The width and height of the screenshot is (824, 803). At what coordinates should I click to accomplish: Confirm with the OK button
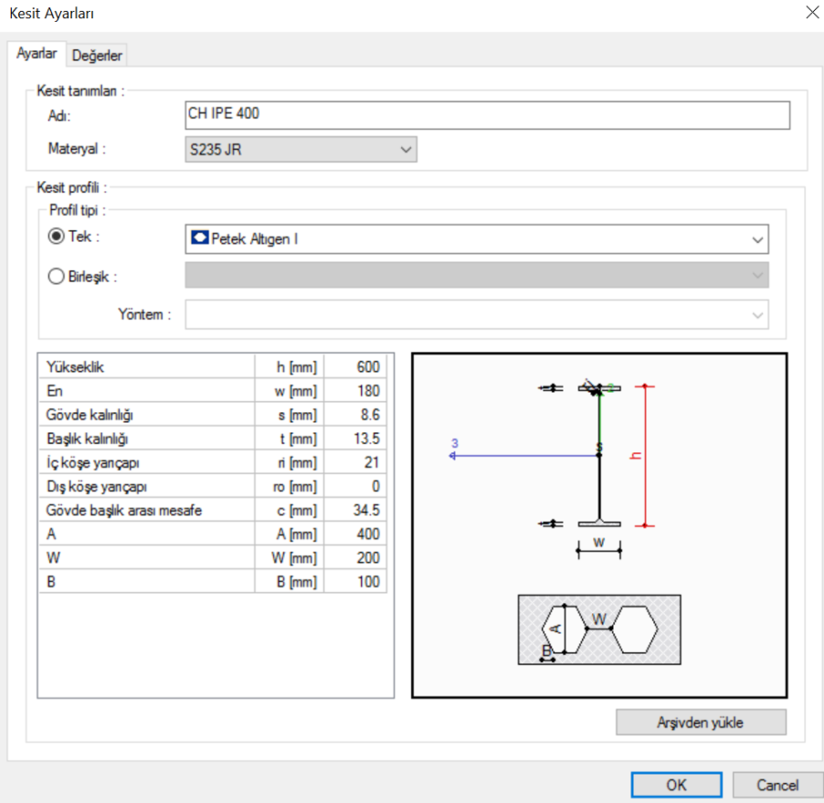676,785
